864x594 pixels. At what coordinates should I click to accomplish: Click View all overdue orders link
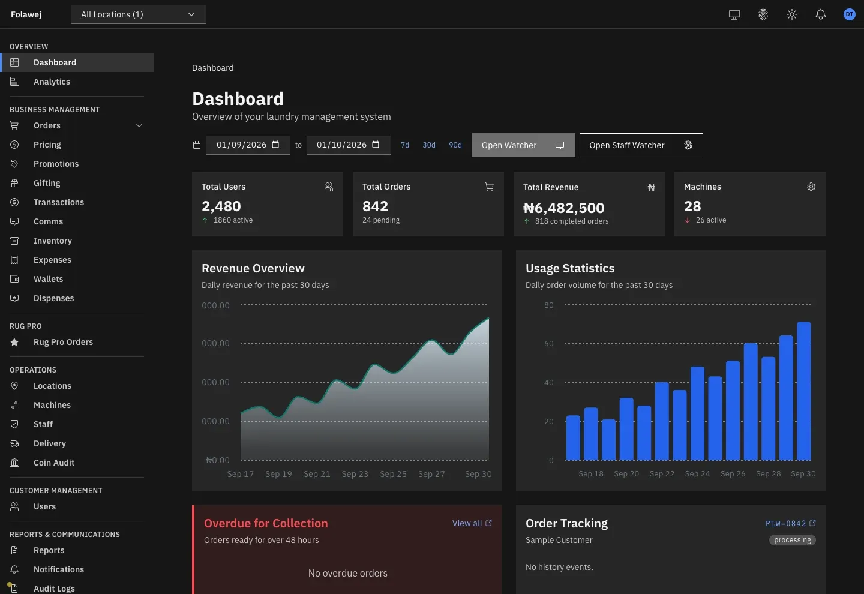(472, 523)
